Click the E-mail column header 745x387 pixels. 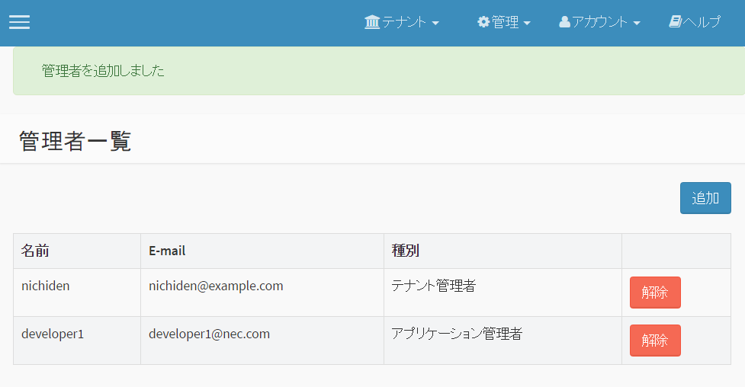pos(262,251)
